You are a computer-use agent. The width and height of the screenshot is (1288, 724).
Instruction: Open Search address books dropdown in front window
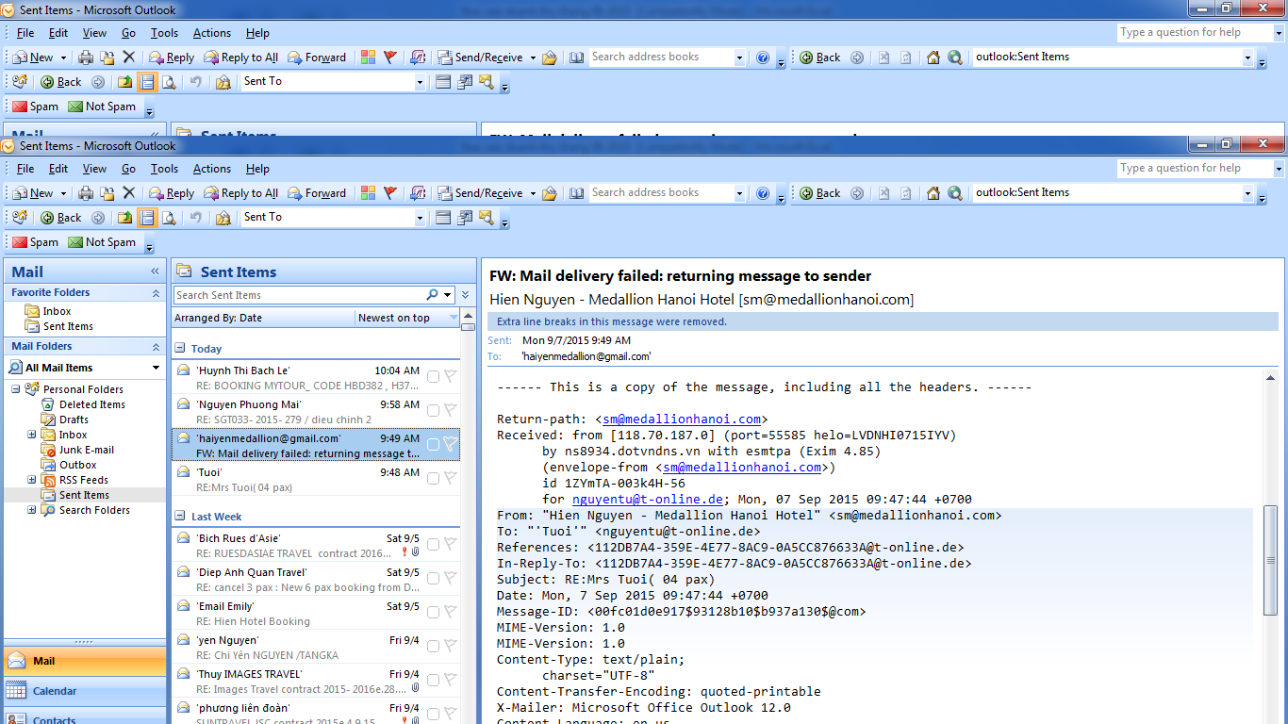(739, 192)
